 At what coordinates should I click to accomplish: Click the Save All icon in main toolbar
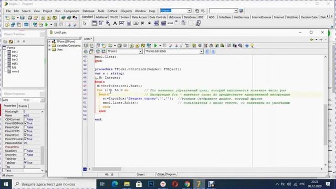coord(30,18)
